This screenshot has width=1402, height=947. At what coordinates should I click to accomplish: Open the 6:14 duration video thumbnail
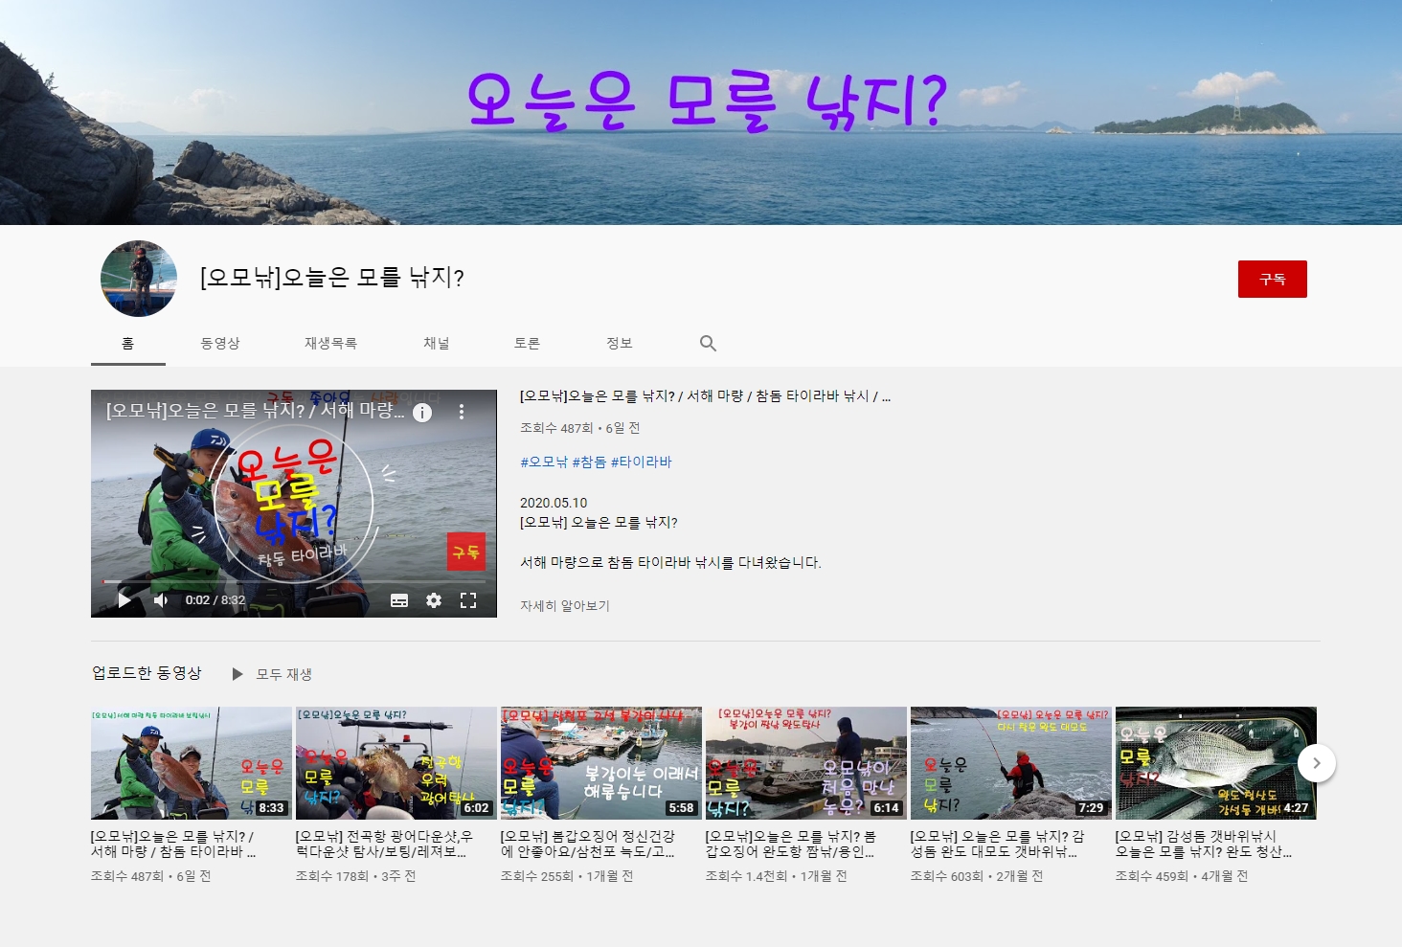pos(805,763)
